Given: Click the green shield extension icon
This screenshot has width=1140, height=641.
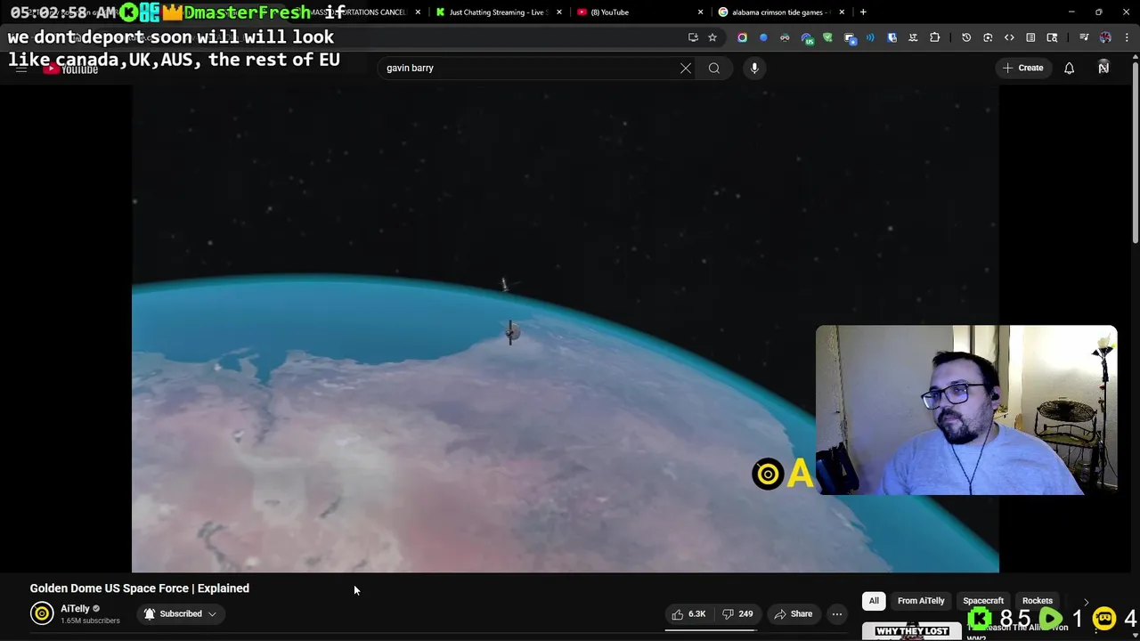Looking at the screenshot, I should (827, 37).
